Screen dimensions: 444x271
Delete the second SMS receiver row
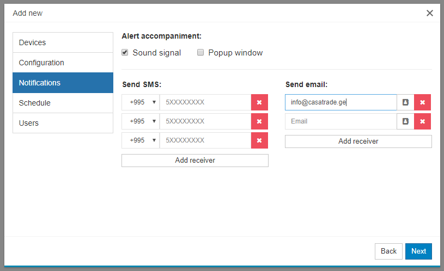tap(259, 121)
